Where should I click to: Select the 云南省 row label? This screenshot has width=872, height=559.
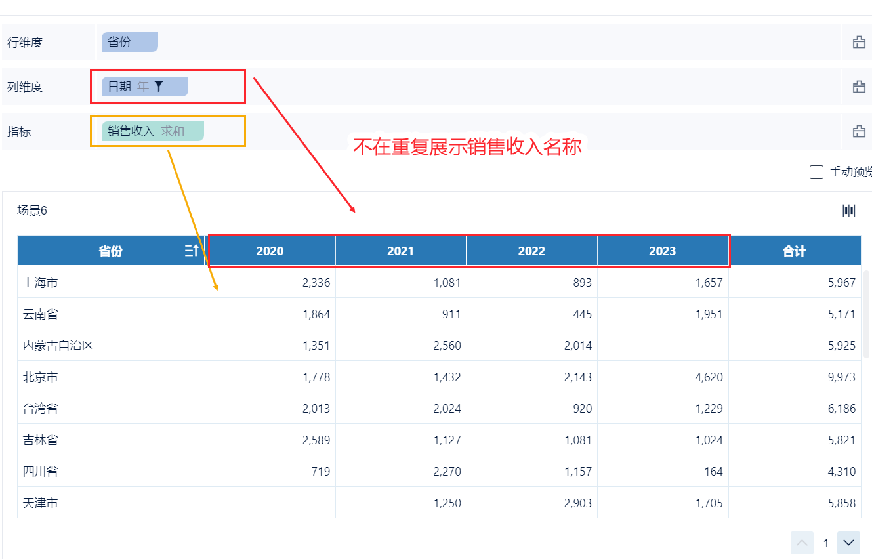click(x=41, y=314)
